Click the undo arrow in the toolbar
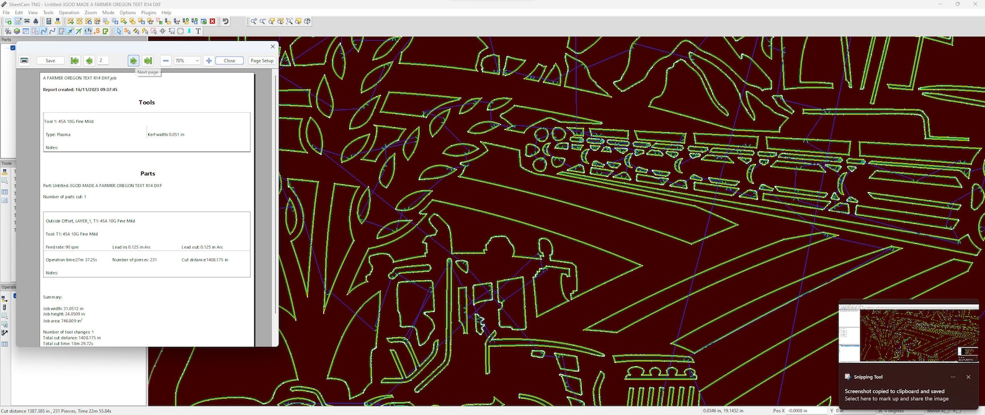Image resolution: width=985 pixels, height=415 pixels. click(225, 21)
